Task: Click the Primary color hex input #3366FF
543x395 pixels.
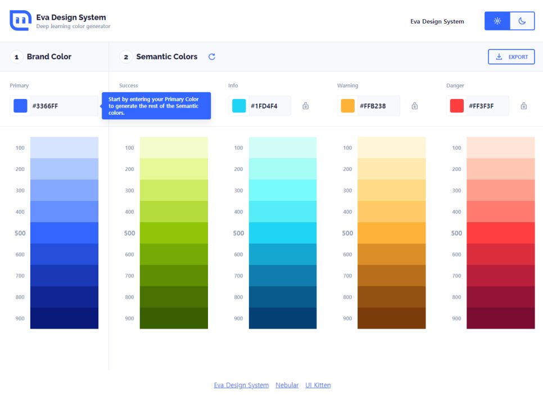Action: click(x=64, y=106)
